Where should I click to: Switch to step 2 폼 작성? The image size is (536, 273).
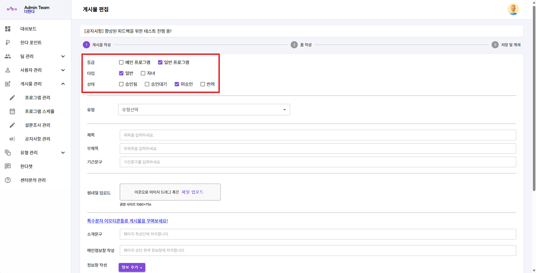point(294,45)
